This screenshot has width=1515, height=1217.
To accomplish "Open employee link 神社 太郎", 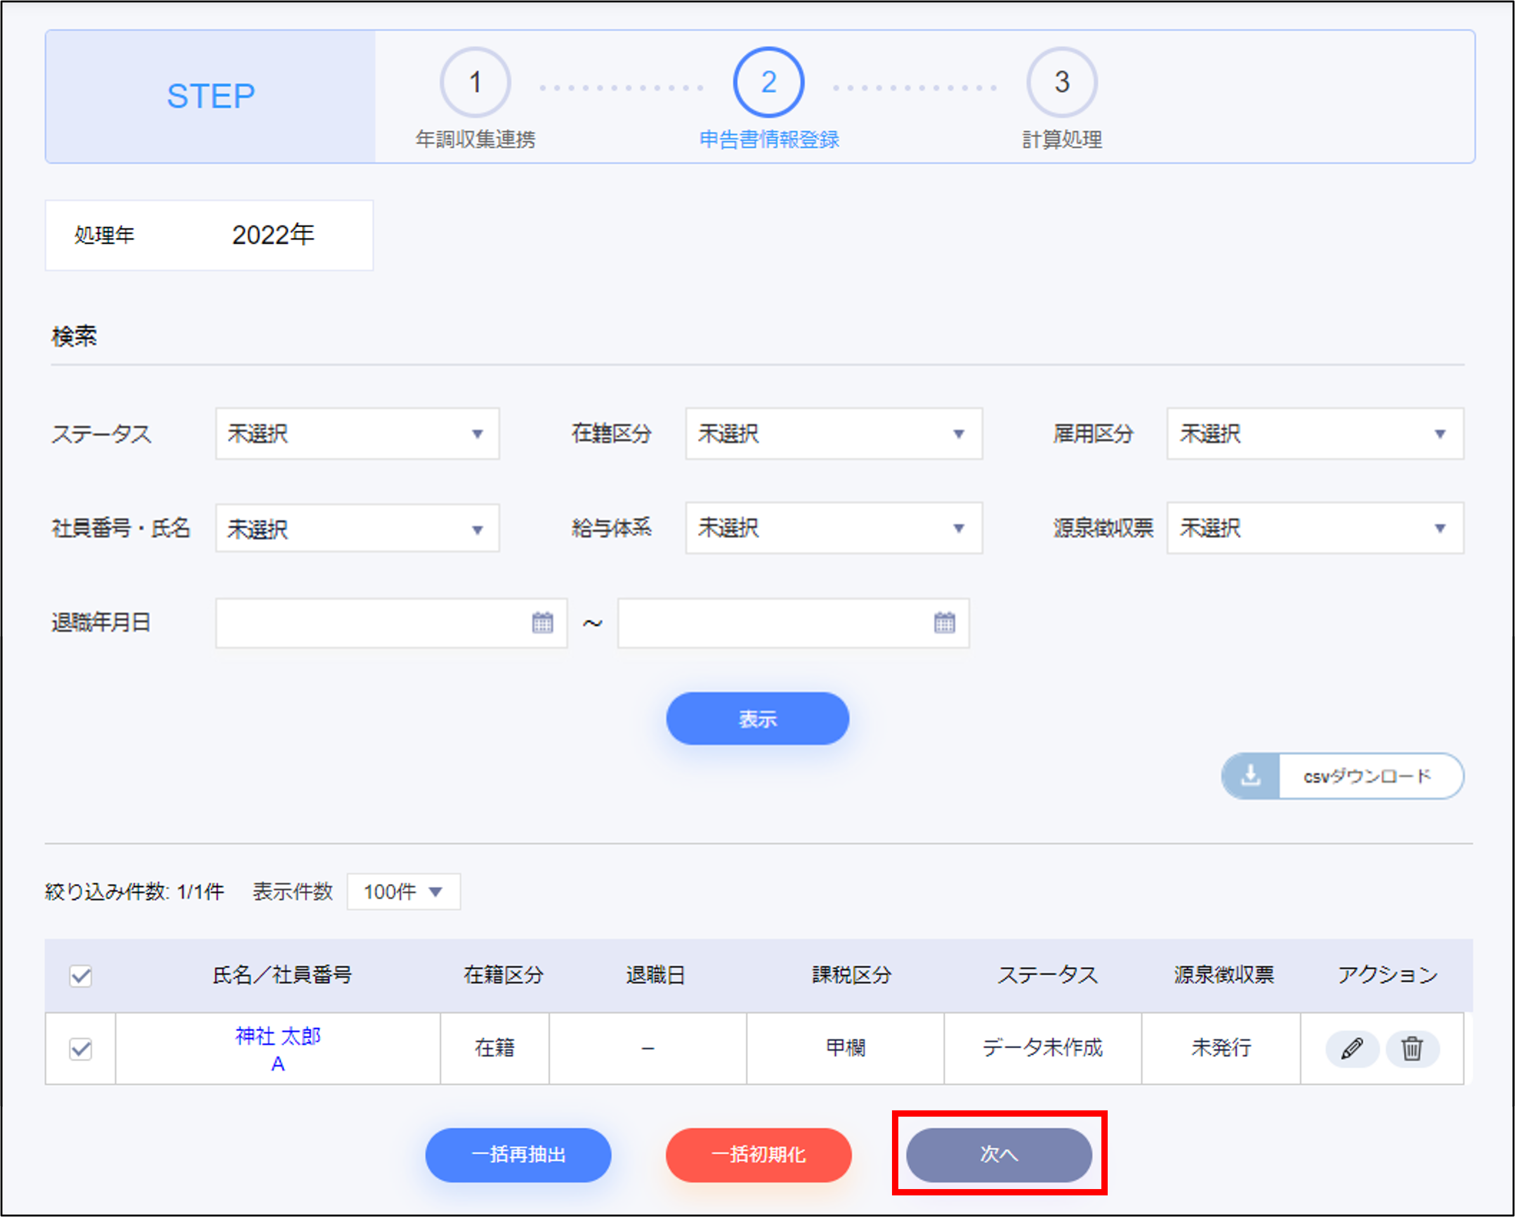I will point(278,1036).
